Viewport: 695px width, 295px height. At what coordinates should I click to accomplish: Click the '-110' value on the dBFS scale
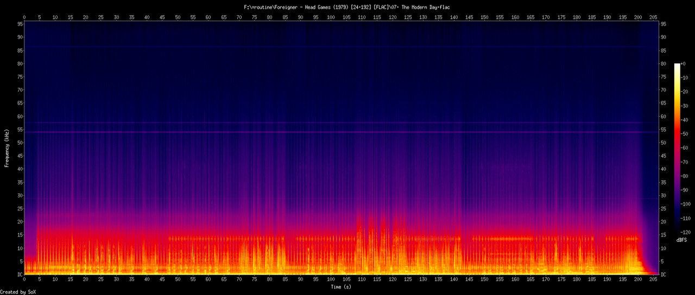point(686,218)
